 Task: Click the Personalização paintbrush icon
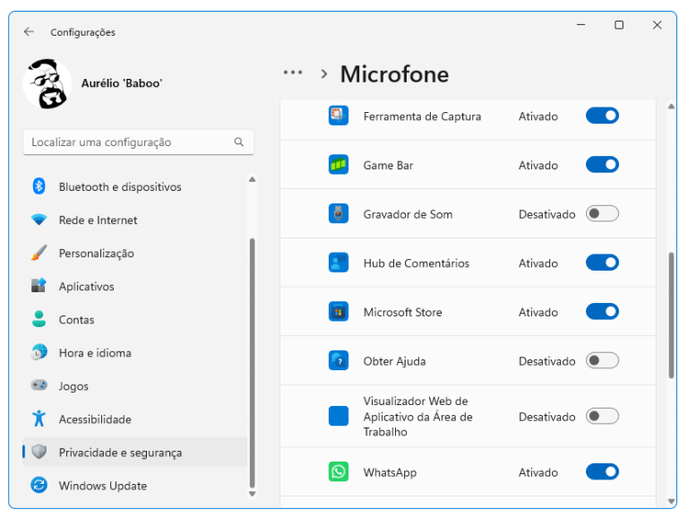(x=39, y=253)
